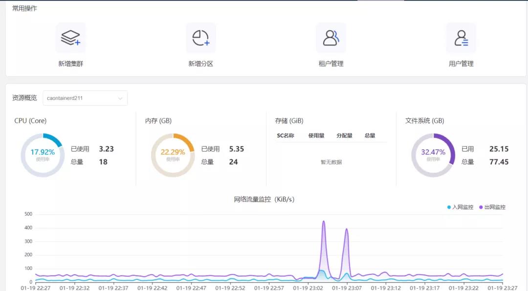Toggle 入网监控 legend series
The width and height of the screenshot is (528, 291).
460,207
